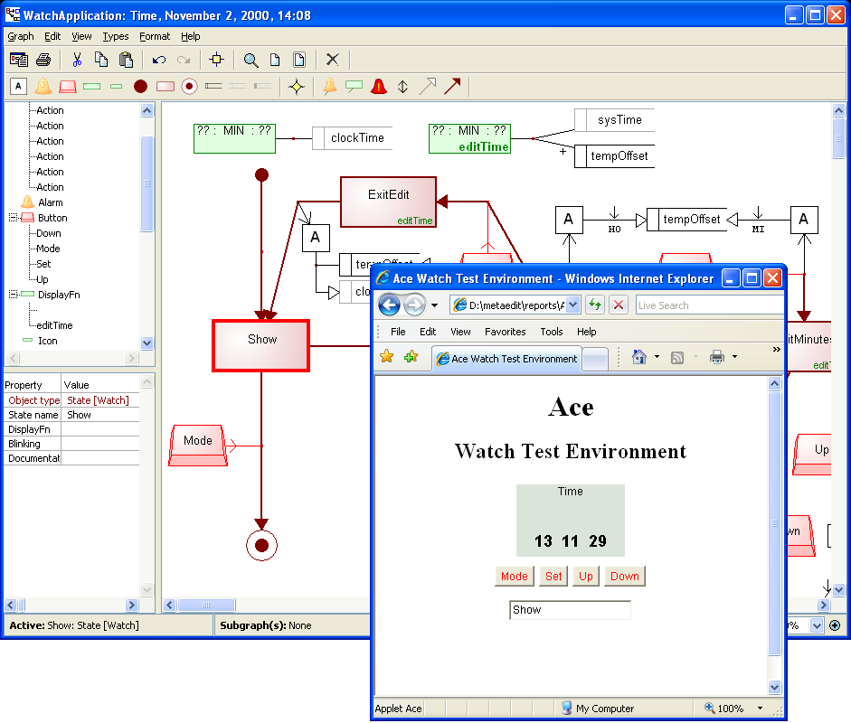Select the Cut scissors tool
Image resolution: width=851 pixels, height=723 pixels.
tap(77, 61)
